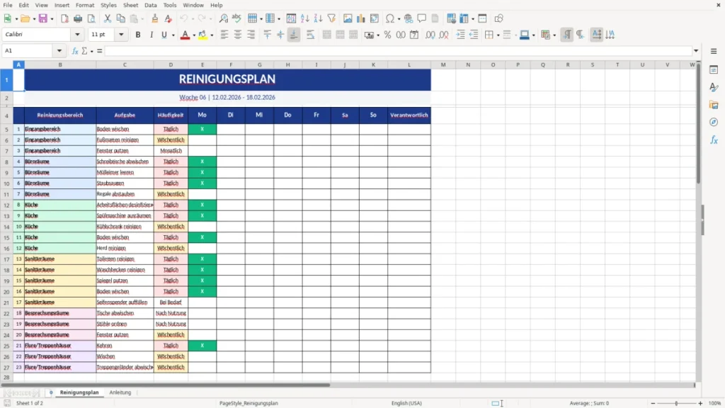Toggle Italic formatting
The height and width of the screenshot is (408, 725).
152,35
